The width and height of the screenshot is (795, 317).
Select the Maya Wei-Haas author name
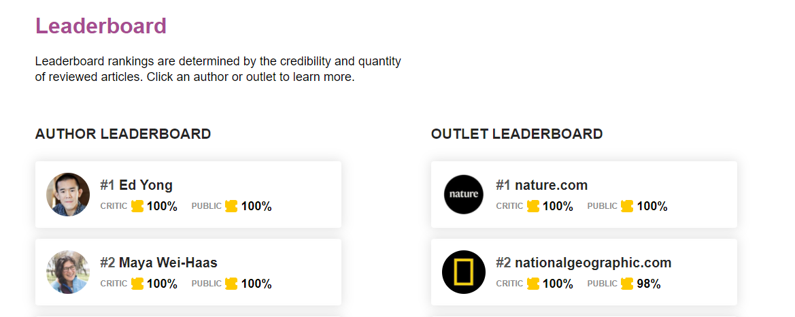(x=168, y=263)
